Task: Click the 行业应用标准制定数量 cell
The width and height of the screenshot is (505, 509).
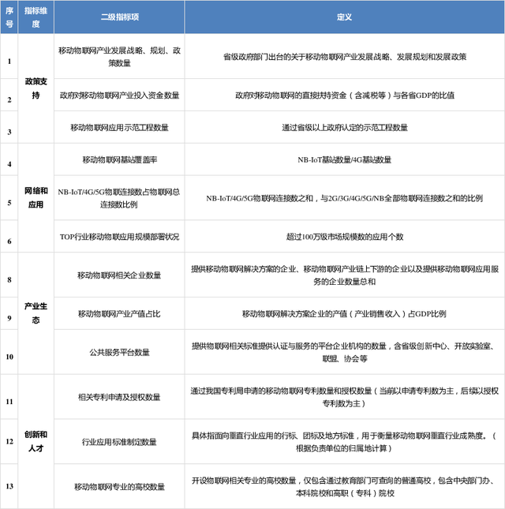Action: [119, 442]
